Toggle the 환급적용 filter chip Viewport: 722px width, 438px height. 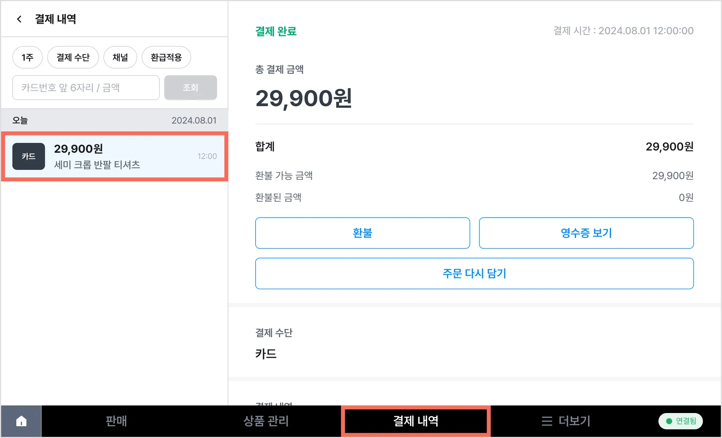[166, 57]
